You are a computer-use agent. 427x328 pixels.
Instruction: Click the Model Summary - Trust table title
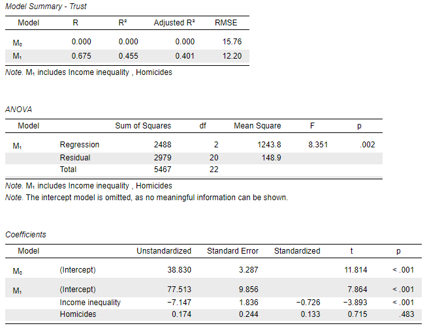coord(46,7)
